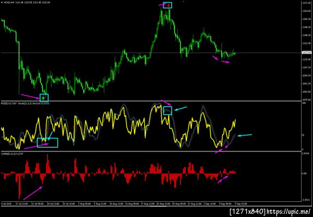Click the OsMA 0.00 scale label
The image size is (313, 217).
pyautogui.click(x=304, y=174)
